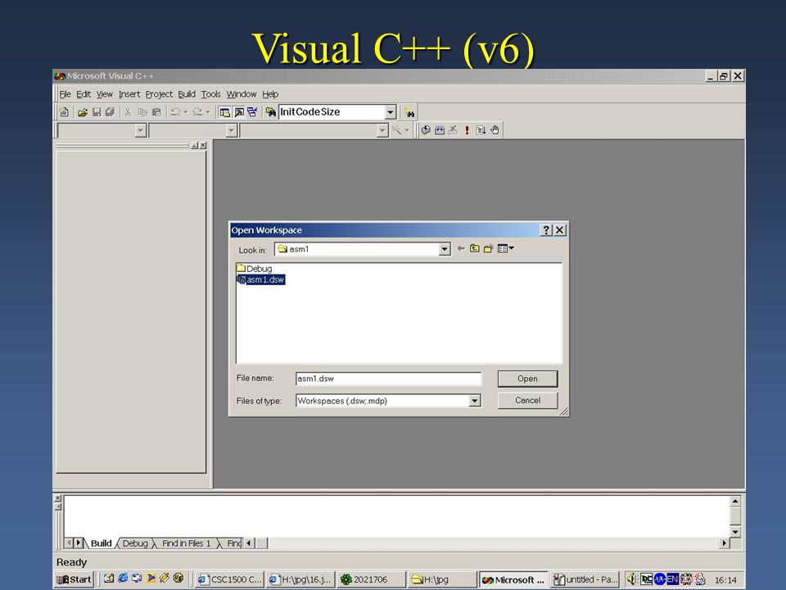
Task: Open the WizardBar actions dropdown arrow
Action: [407, 130]
